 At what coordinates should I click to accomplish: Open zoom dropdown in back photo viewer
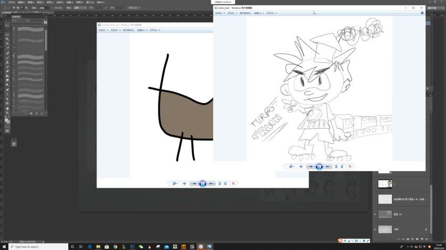[x=175, y=184]
